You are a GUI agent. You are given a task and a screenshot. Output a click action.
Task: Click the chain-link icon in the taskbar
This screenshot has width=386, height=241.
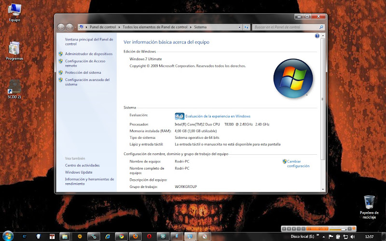click(94, 237)
